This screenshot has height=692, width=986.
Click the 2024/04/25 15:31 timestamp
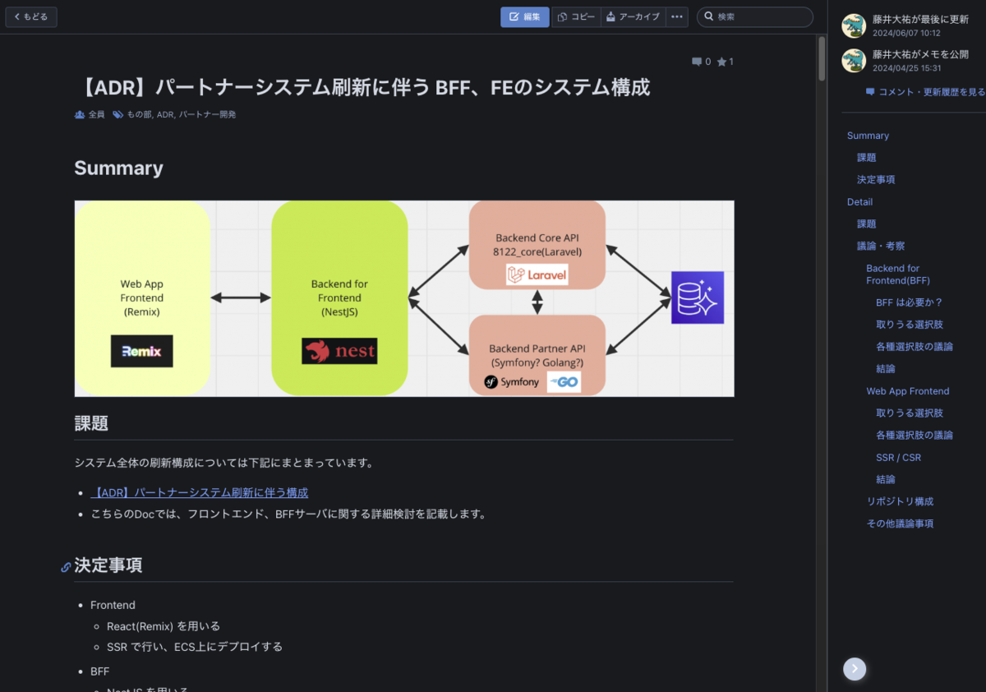(906, 68)
